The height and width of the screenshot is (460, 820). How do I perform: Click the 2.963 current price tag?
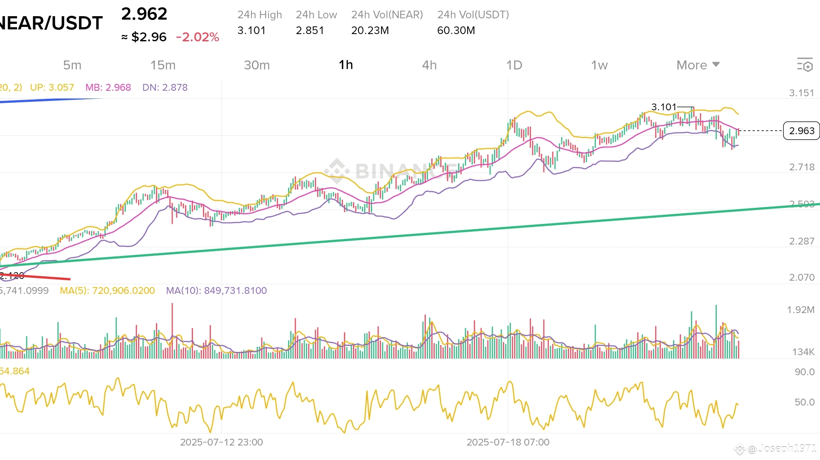[x=801, y=131]
